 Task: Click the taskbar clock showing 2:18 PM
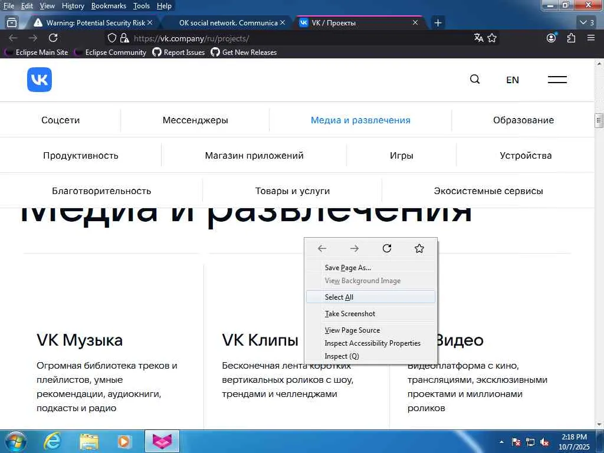tap(574, 442)
